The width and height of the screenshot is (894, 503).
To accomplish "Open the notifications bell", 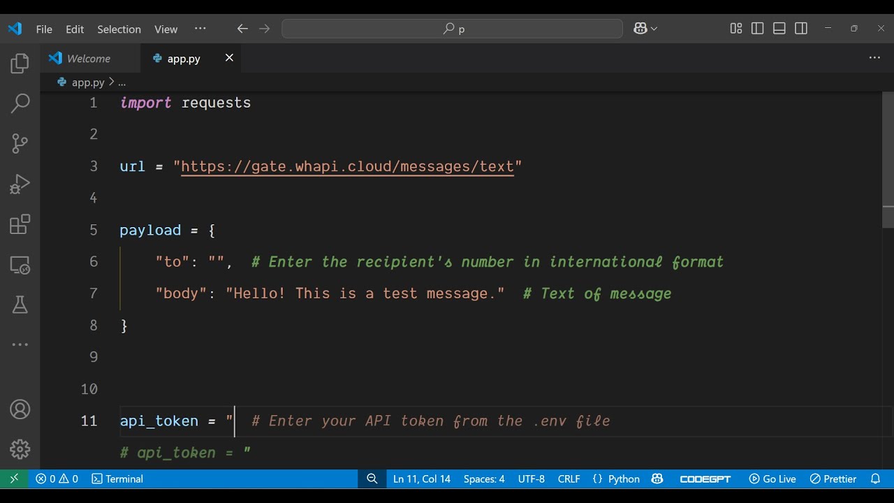I will coord(875,479).
